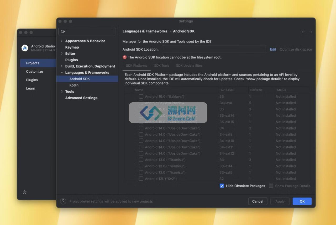Click the Android Baklava Preview row

(217, 103)
